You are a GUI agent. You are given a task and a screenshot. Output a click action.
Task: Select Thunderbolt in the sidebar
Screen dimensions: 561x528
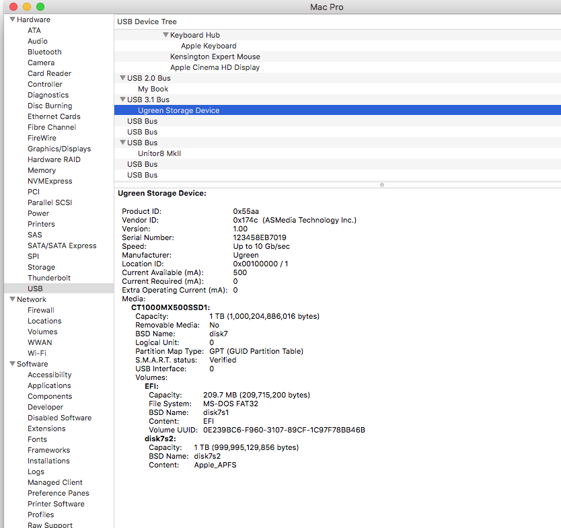[49, 278]
